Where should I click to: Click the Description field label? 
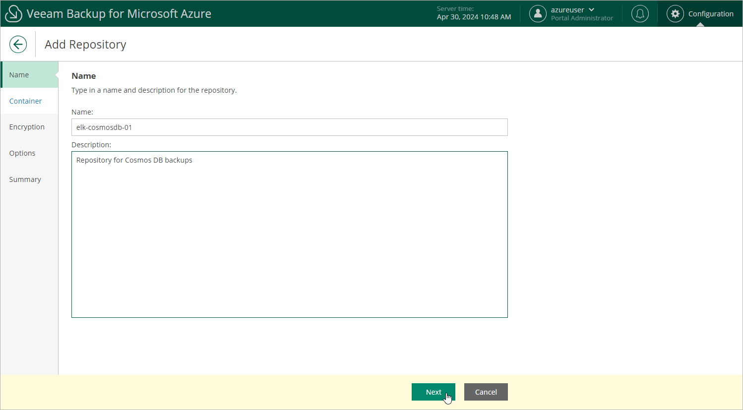click(91, 145)
